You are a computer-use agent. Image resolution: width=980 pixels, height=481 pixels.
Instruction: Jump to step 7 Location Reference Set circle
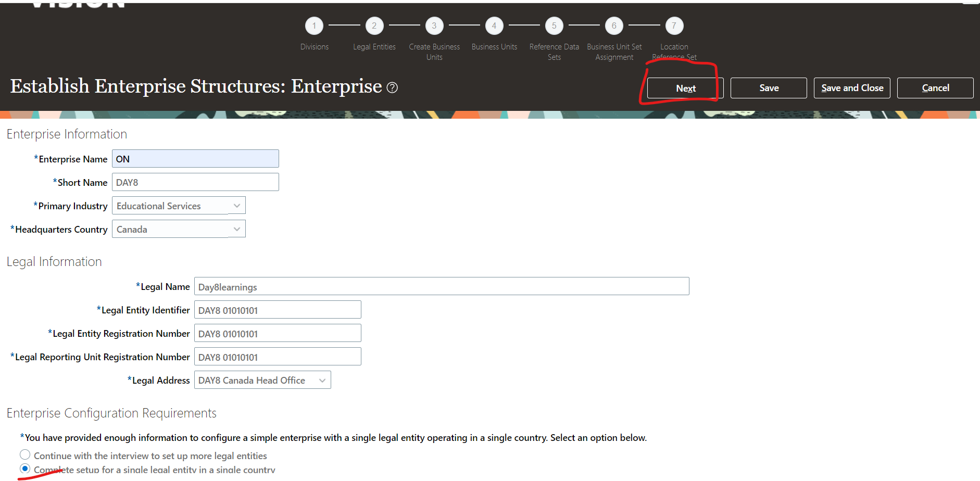(x=674, y=26)
